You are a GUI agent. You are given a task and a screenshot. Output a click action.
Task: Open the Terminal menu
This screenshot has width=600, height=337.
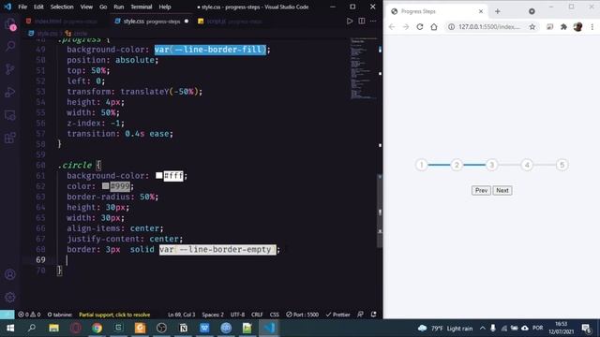coord(142,7)
